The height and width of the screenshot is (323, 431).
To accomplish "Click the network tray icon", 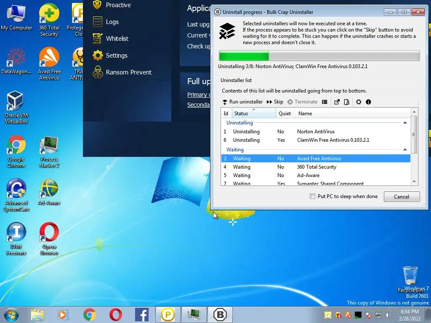I will (x=378, y=315).
